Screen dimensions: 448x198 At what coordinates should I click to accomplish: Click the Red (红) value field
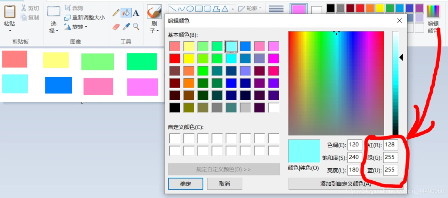(391, 145)
